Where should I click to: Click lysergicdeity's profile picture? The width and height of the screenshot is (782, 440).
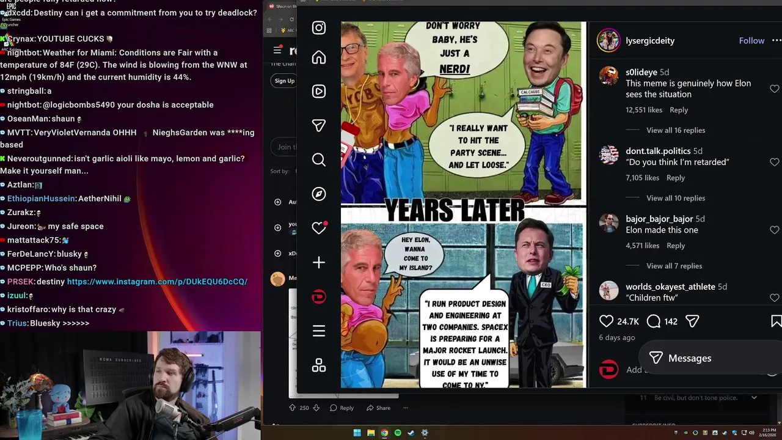click(x=608, y=40)
